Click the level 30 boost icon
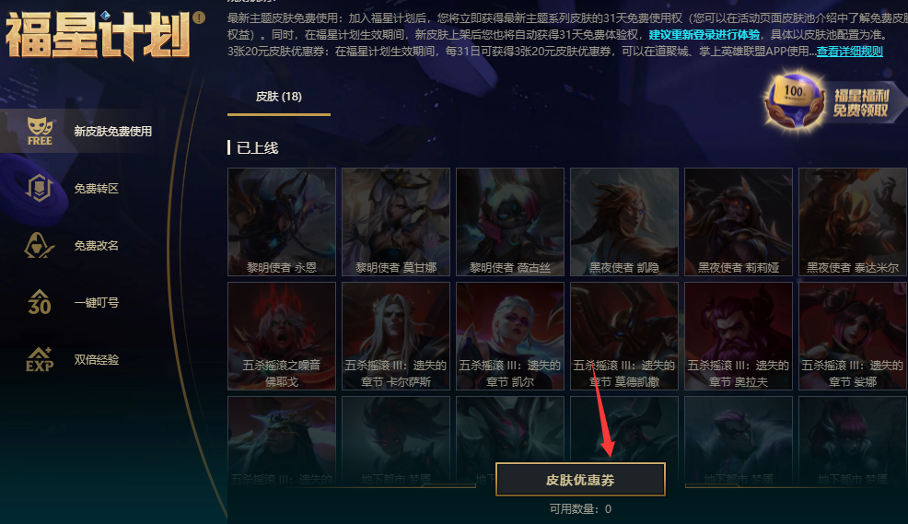Image resolution: width=908 pixels, height=524 pixels. tap(40, 302)
